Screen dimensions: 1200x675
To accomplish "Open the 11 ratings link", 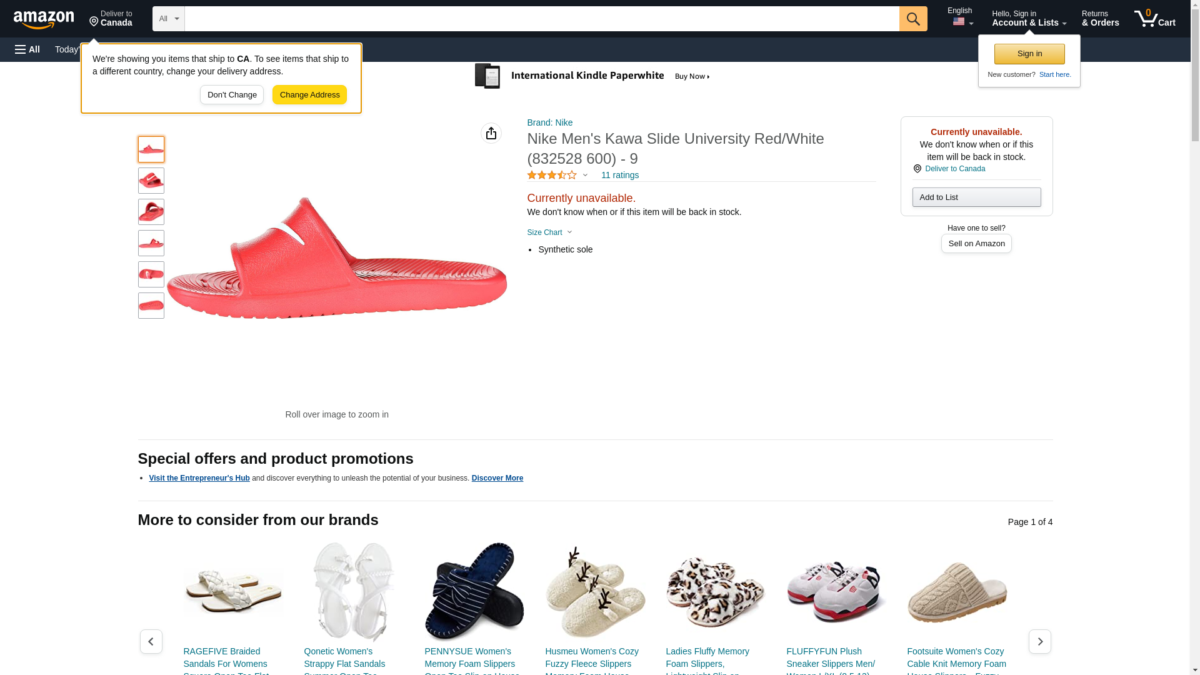I will (619, 175).
